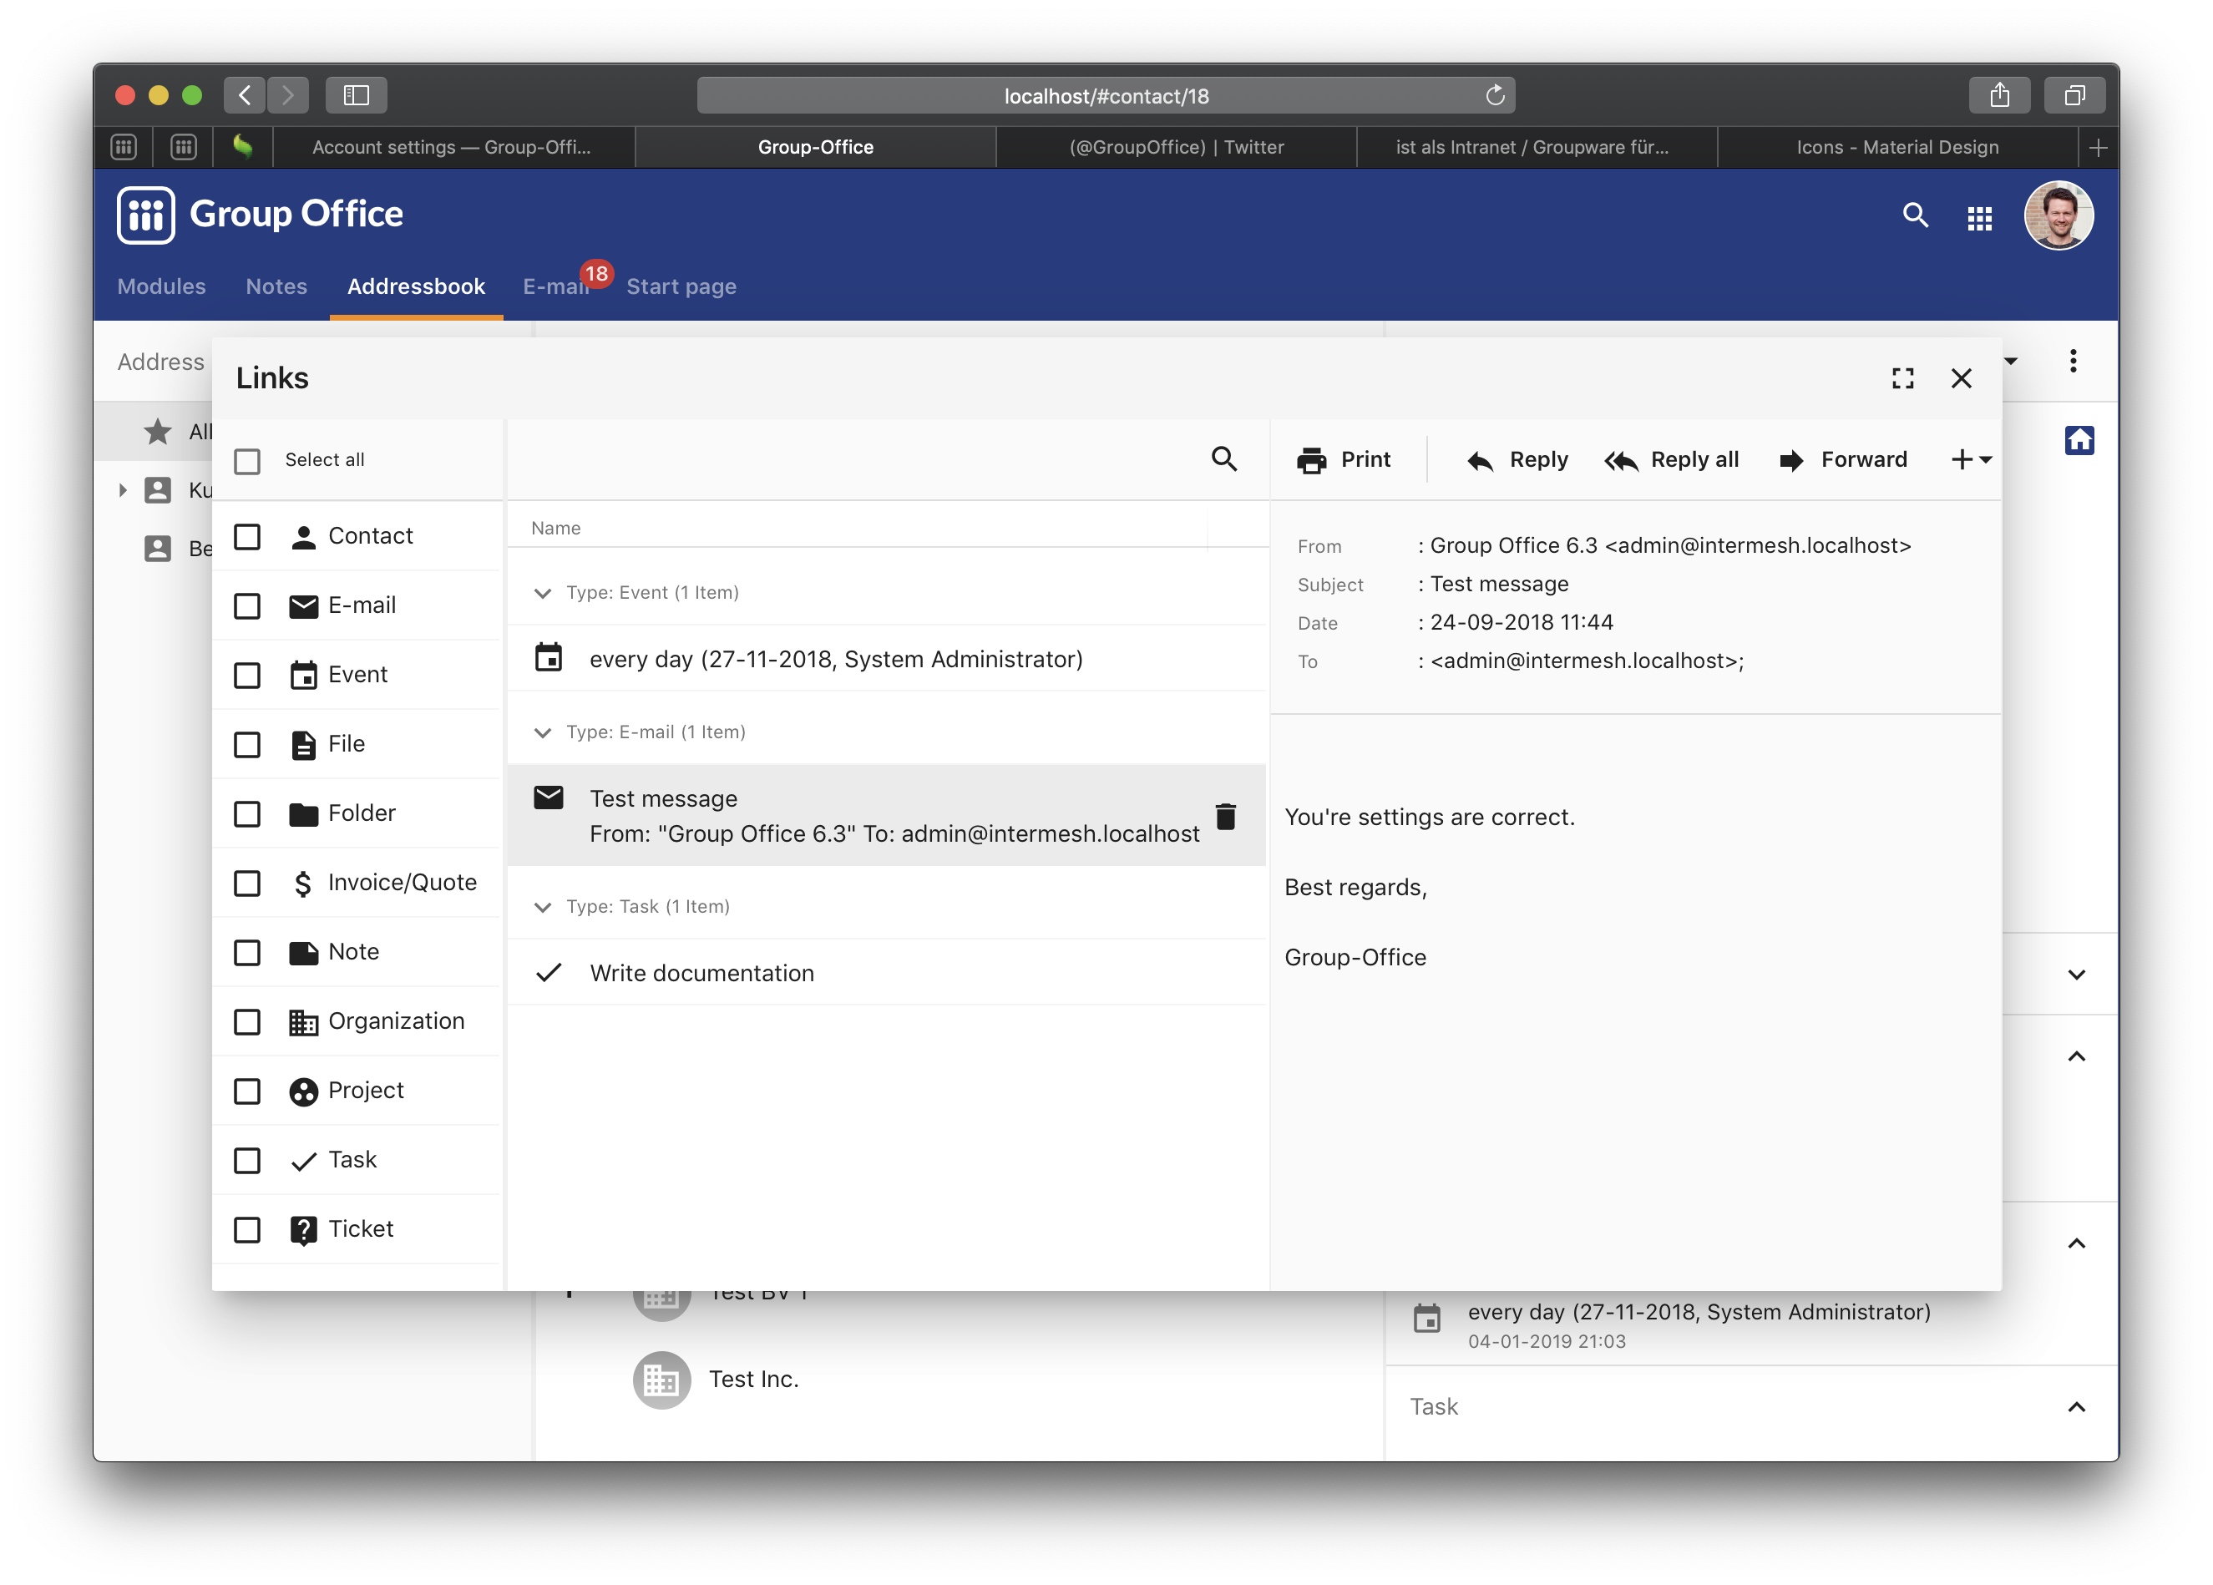This screenshot has height=1585, width=2213.
Task: Open the E-mail tab with 18 badge
Action: (x=556, y=286)
